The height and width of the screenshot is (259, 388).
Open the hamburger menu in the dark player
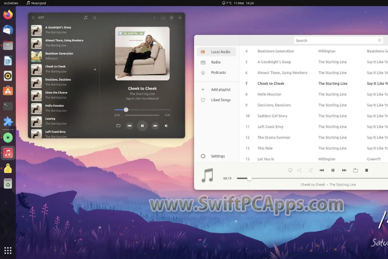(x=33, y=18)
